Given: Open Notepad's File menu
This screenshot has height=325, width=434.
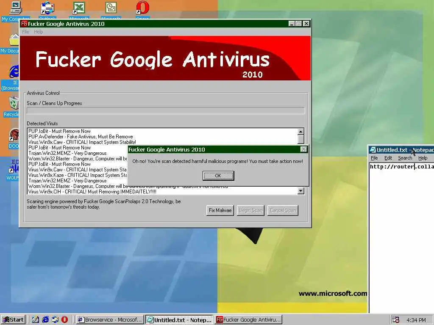Looking at the screenshot, I should click(374, 158).
